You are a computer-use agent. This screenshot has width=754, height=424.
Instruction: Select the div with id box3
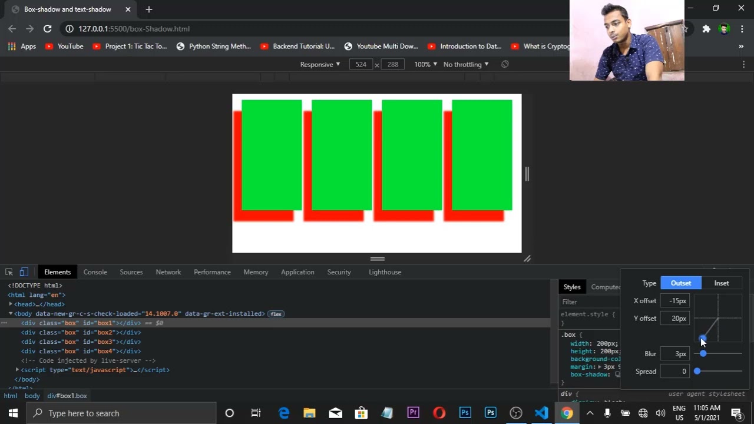[x=81, y=342]
